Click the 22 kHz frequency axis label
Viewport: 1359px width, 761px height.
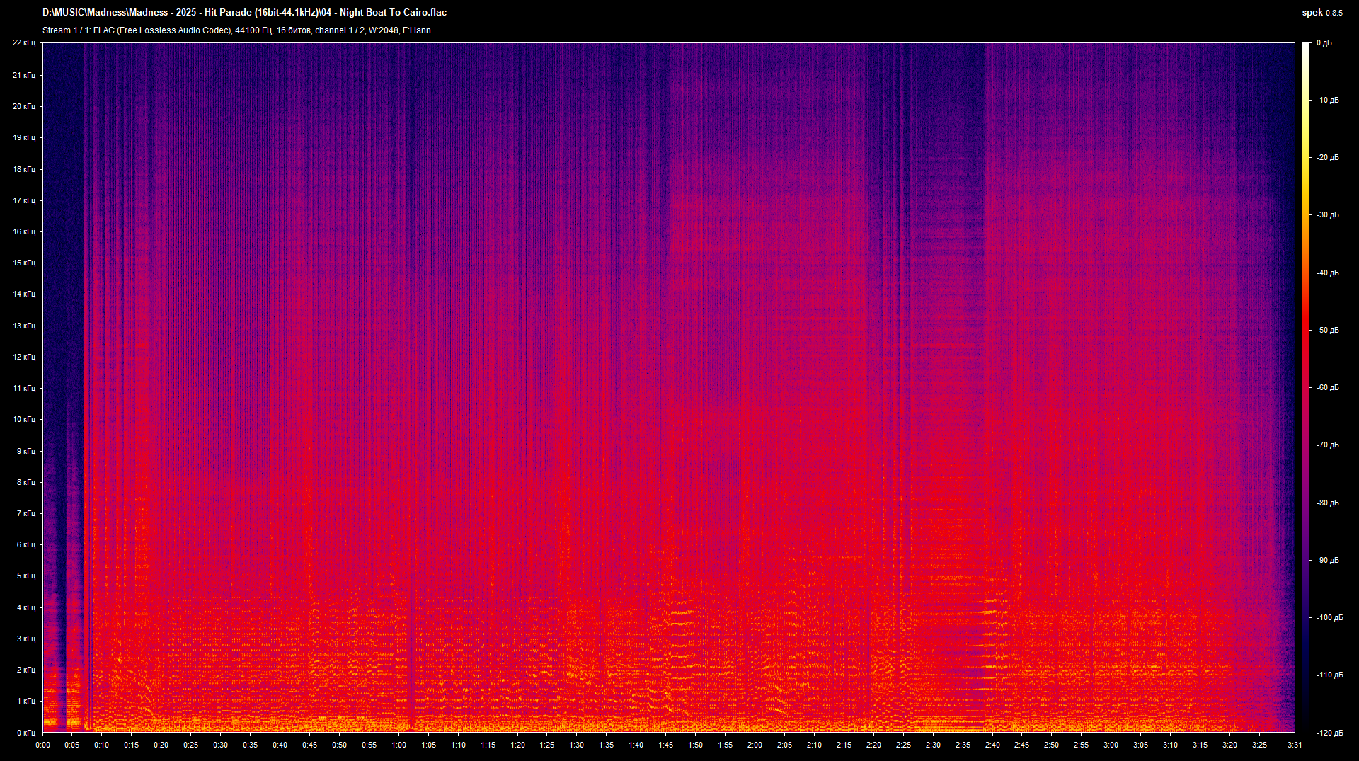(x=24, y=42)
